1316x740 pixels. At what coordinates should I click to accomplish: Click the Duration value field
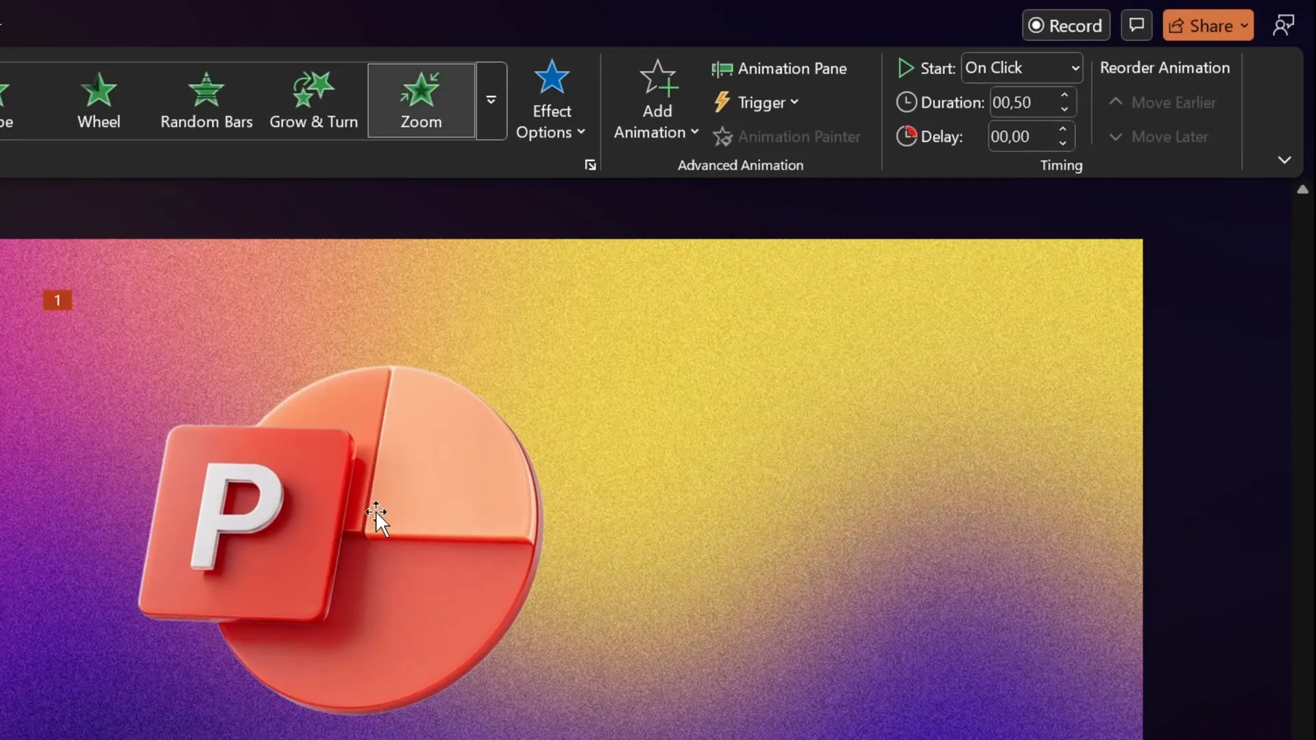pyautogui.click(x=1023, y=102)
